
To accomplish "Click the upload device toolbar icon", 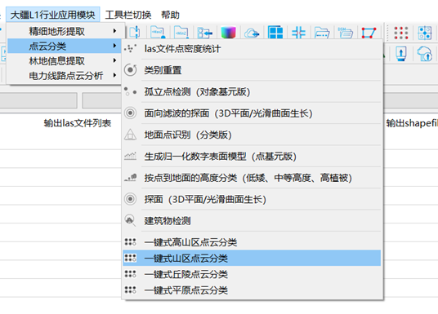I will coord(401,54).
